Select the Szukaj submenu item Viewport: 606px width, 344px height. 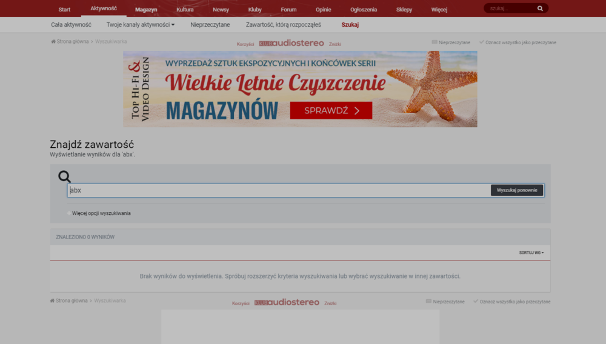click(x=350, y=25)
